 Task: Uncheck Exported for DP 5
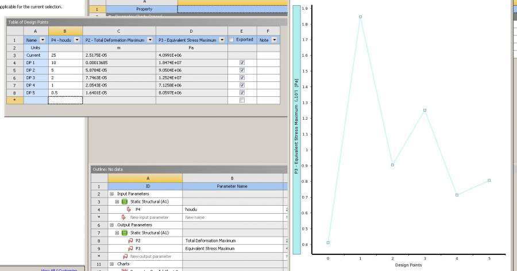click(242, 93)
